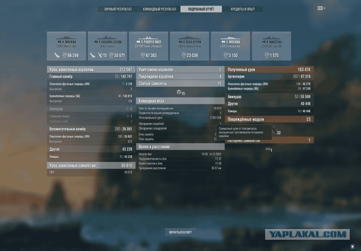Click the Авиаудар row showing 52 / 55 509
The image size is (361, 251).
pos(270,96)
